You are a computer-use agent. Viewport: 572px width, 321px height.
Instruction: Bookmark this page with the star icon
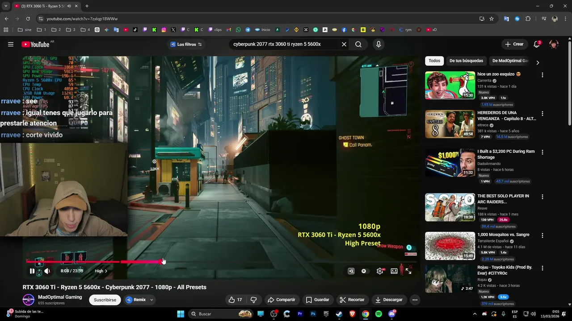tap(492, 19)
